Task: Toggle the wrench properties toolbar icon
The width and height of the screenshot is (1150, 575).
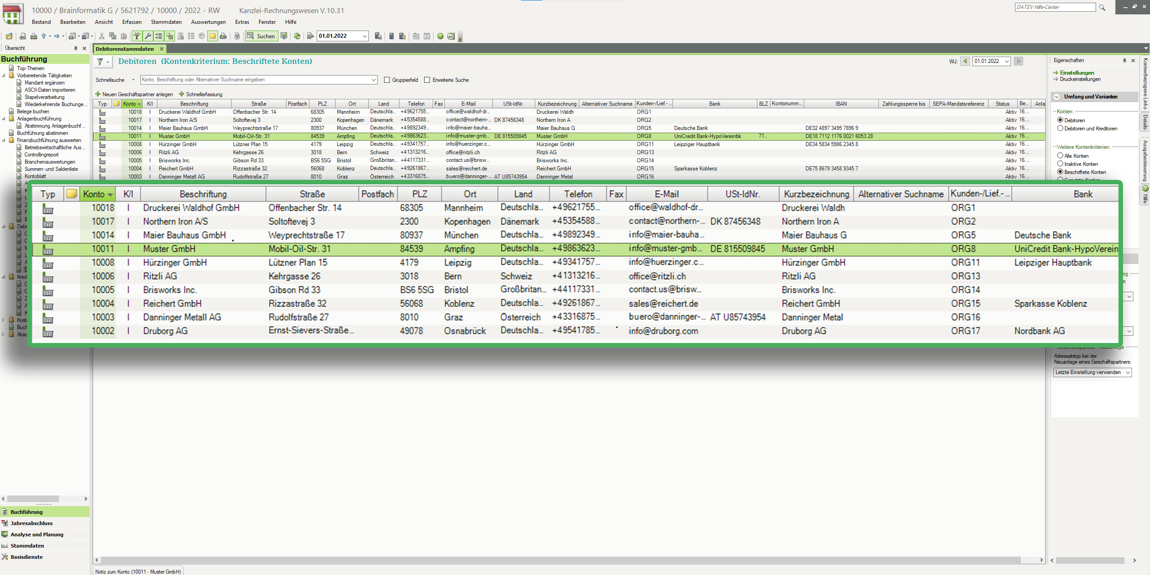Action: point(148,36)
